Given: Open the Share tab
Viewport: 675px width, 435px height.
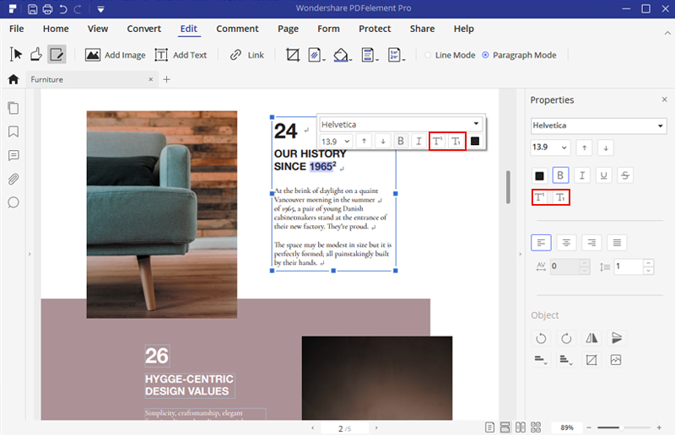Looking at the screenshot, I should [422, 29].
